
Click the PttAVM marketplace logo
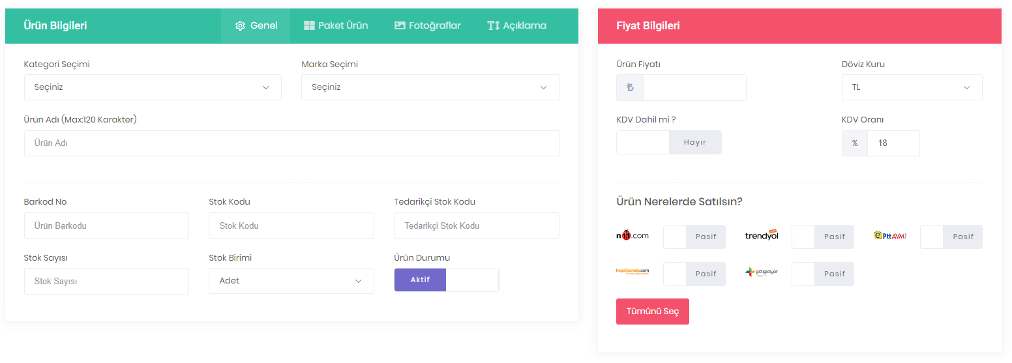tap(890, 236)
